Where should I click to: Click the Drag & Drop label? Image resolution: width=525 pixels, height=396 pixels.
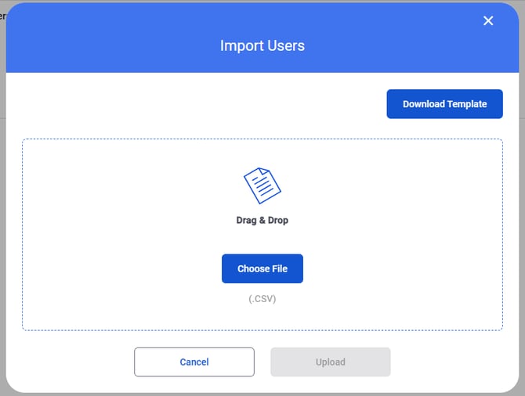[262, 221]
